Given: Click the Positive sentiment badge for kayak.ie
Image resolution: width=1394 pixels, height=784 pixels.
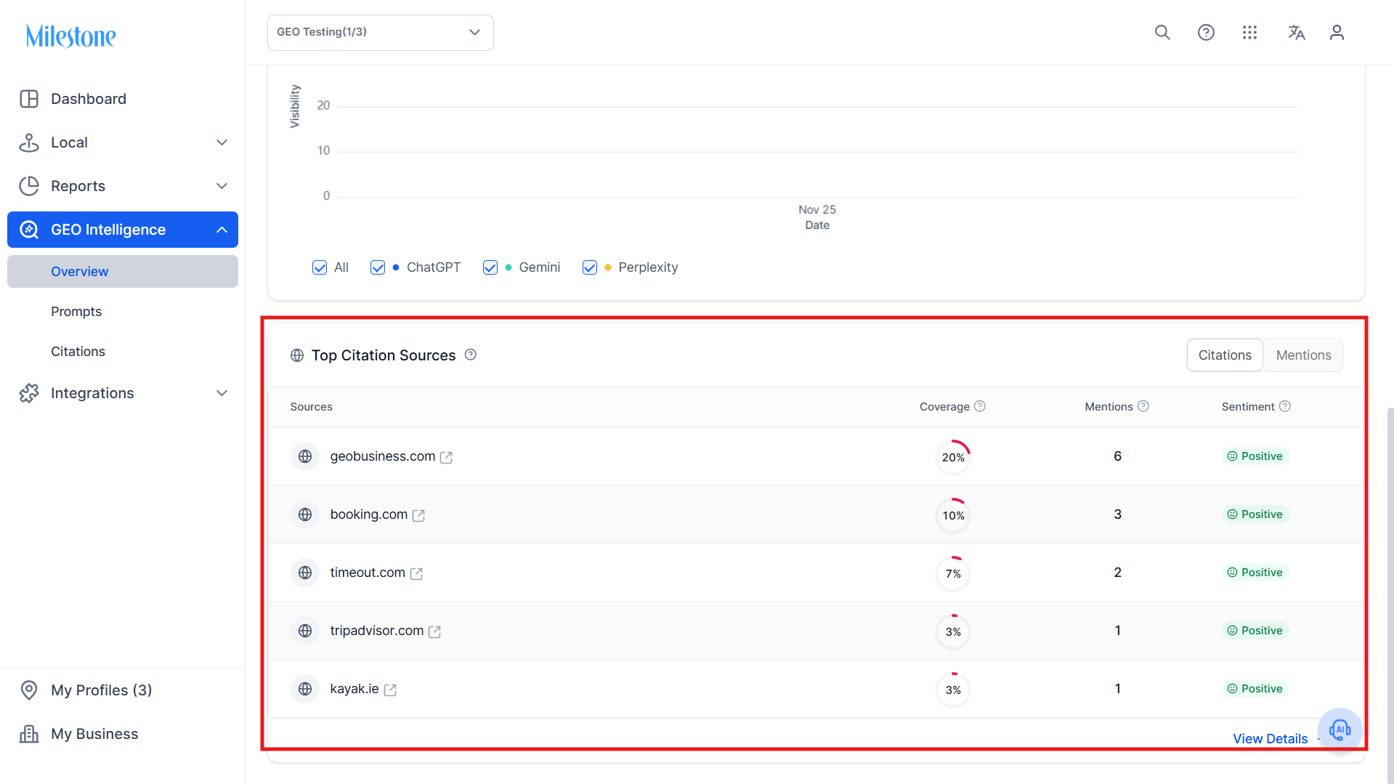Looking at the screenshot, I should (1255, 689).
